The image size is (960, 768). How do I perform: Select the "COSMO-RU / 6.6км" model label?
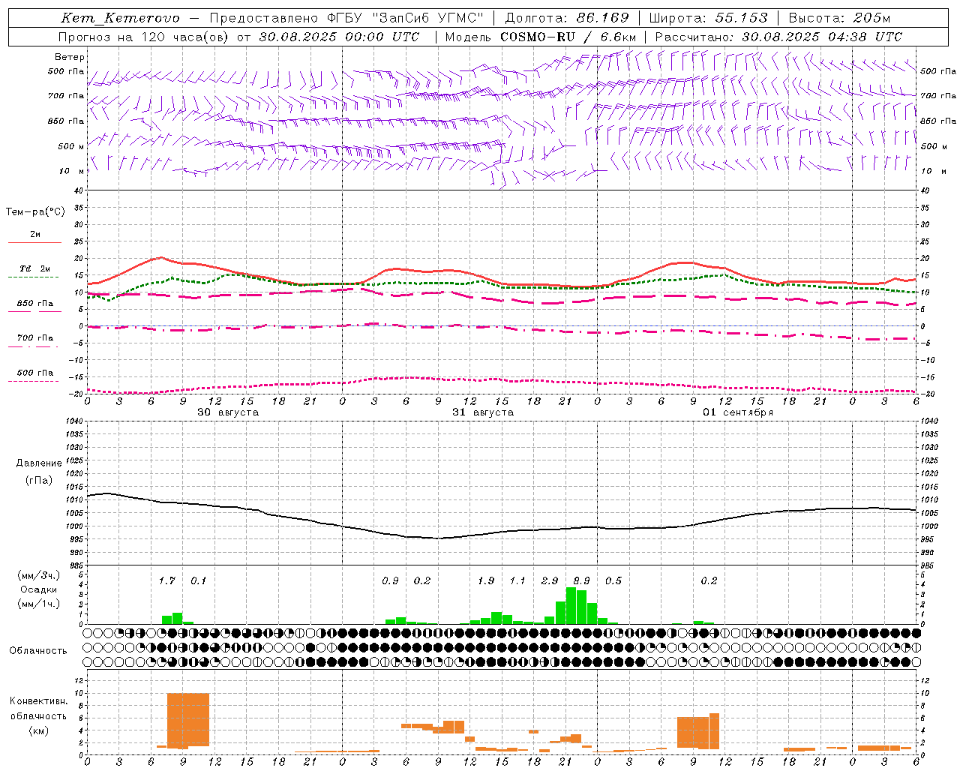click(x=568, y=37)
